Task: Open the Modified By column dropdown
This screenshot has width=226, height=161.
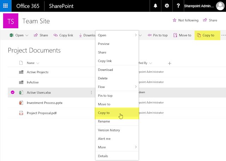Action: click(150, 63)
